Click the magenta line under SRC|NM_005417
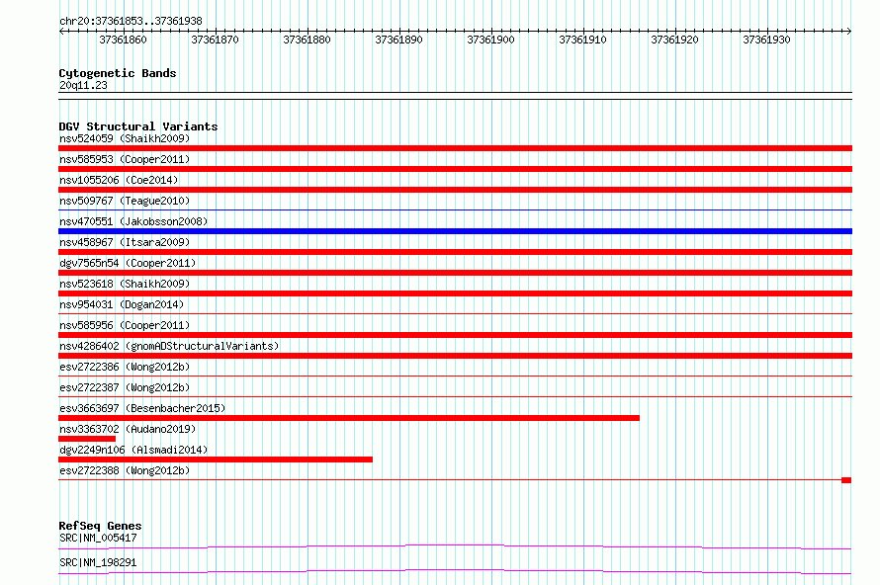Viewport: 880px width, 585px height. [455, 546]
